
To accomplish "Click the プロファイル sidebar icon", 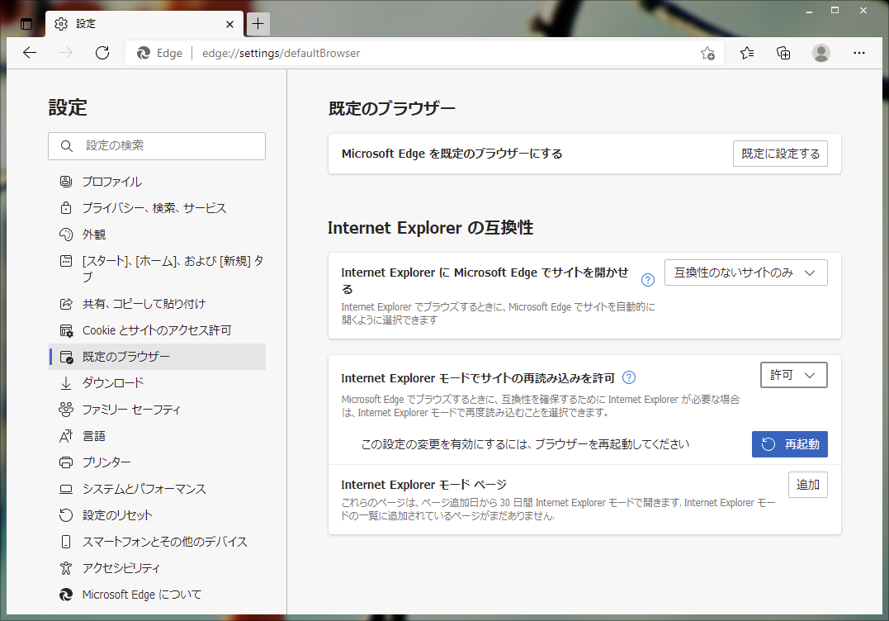I will tap(66, 182).
